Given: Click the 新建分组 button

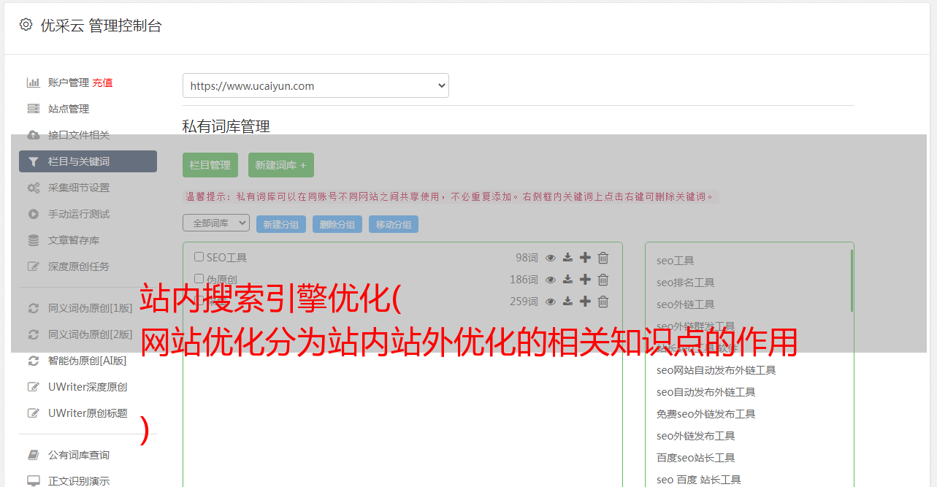Looking at the screenshot, I should [281, 224].
